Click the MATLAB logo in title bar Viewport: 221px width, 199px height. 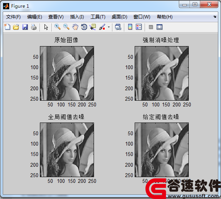tap(6, 6)
